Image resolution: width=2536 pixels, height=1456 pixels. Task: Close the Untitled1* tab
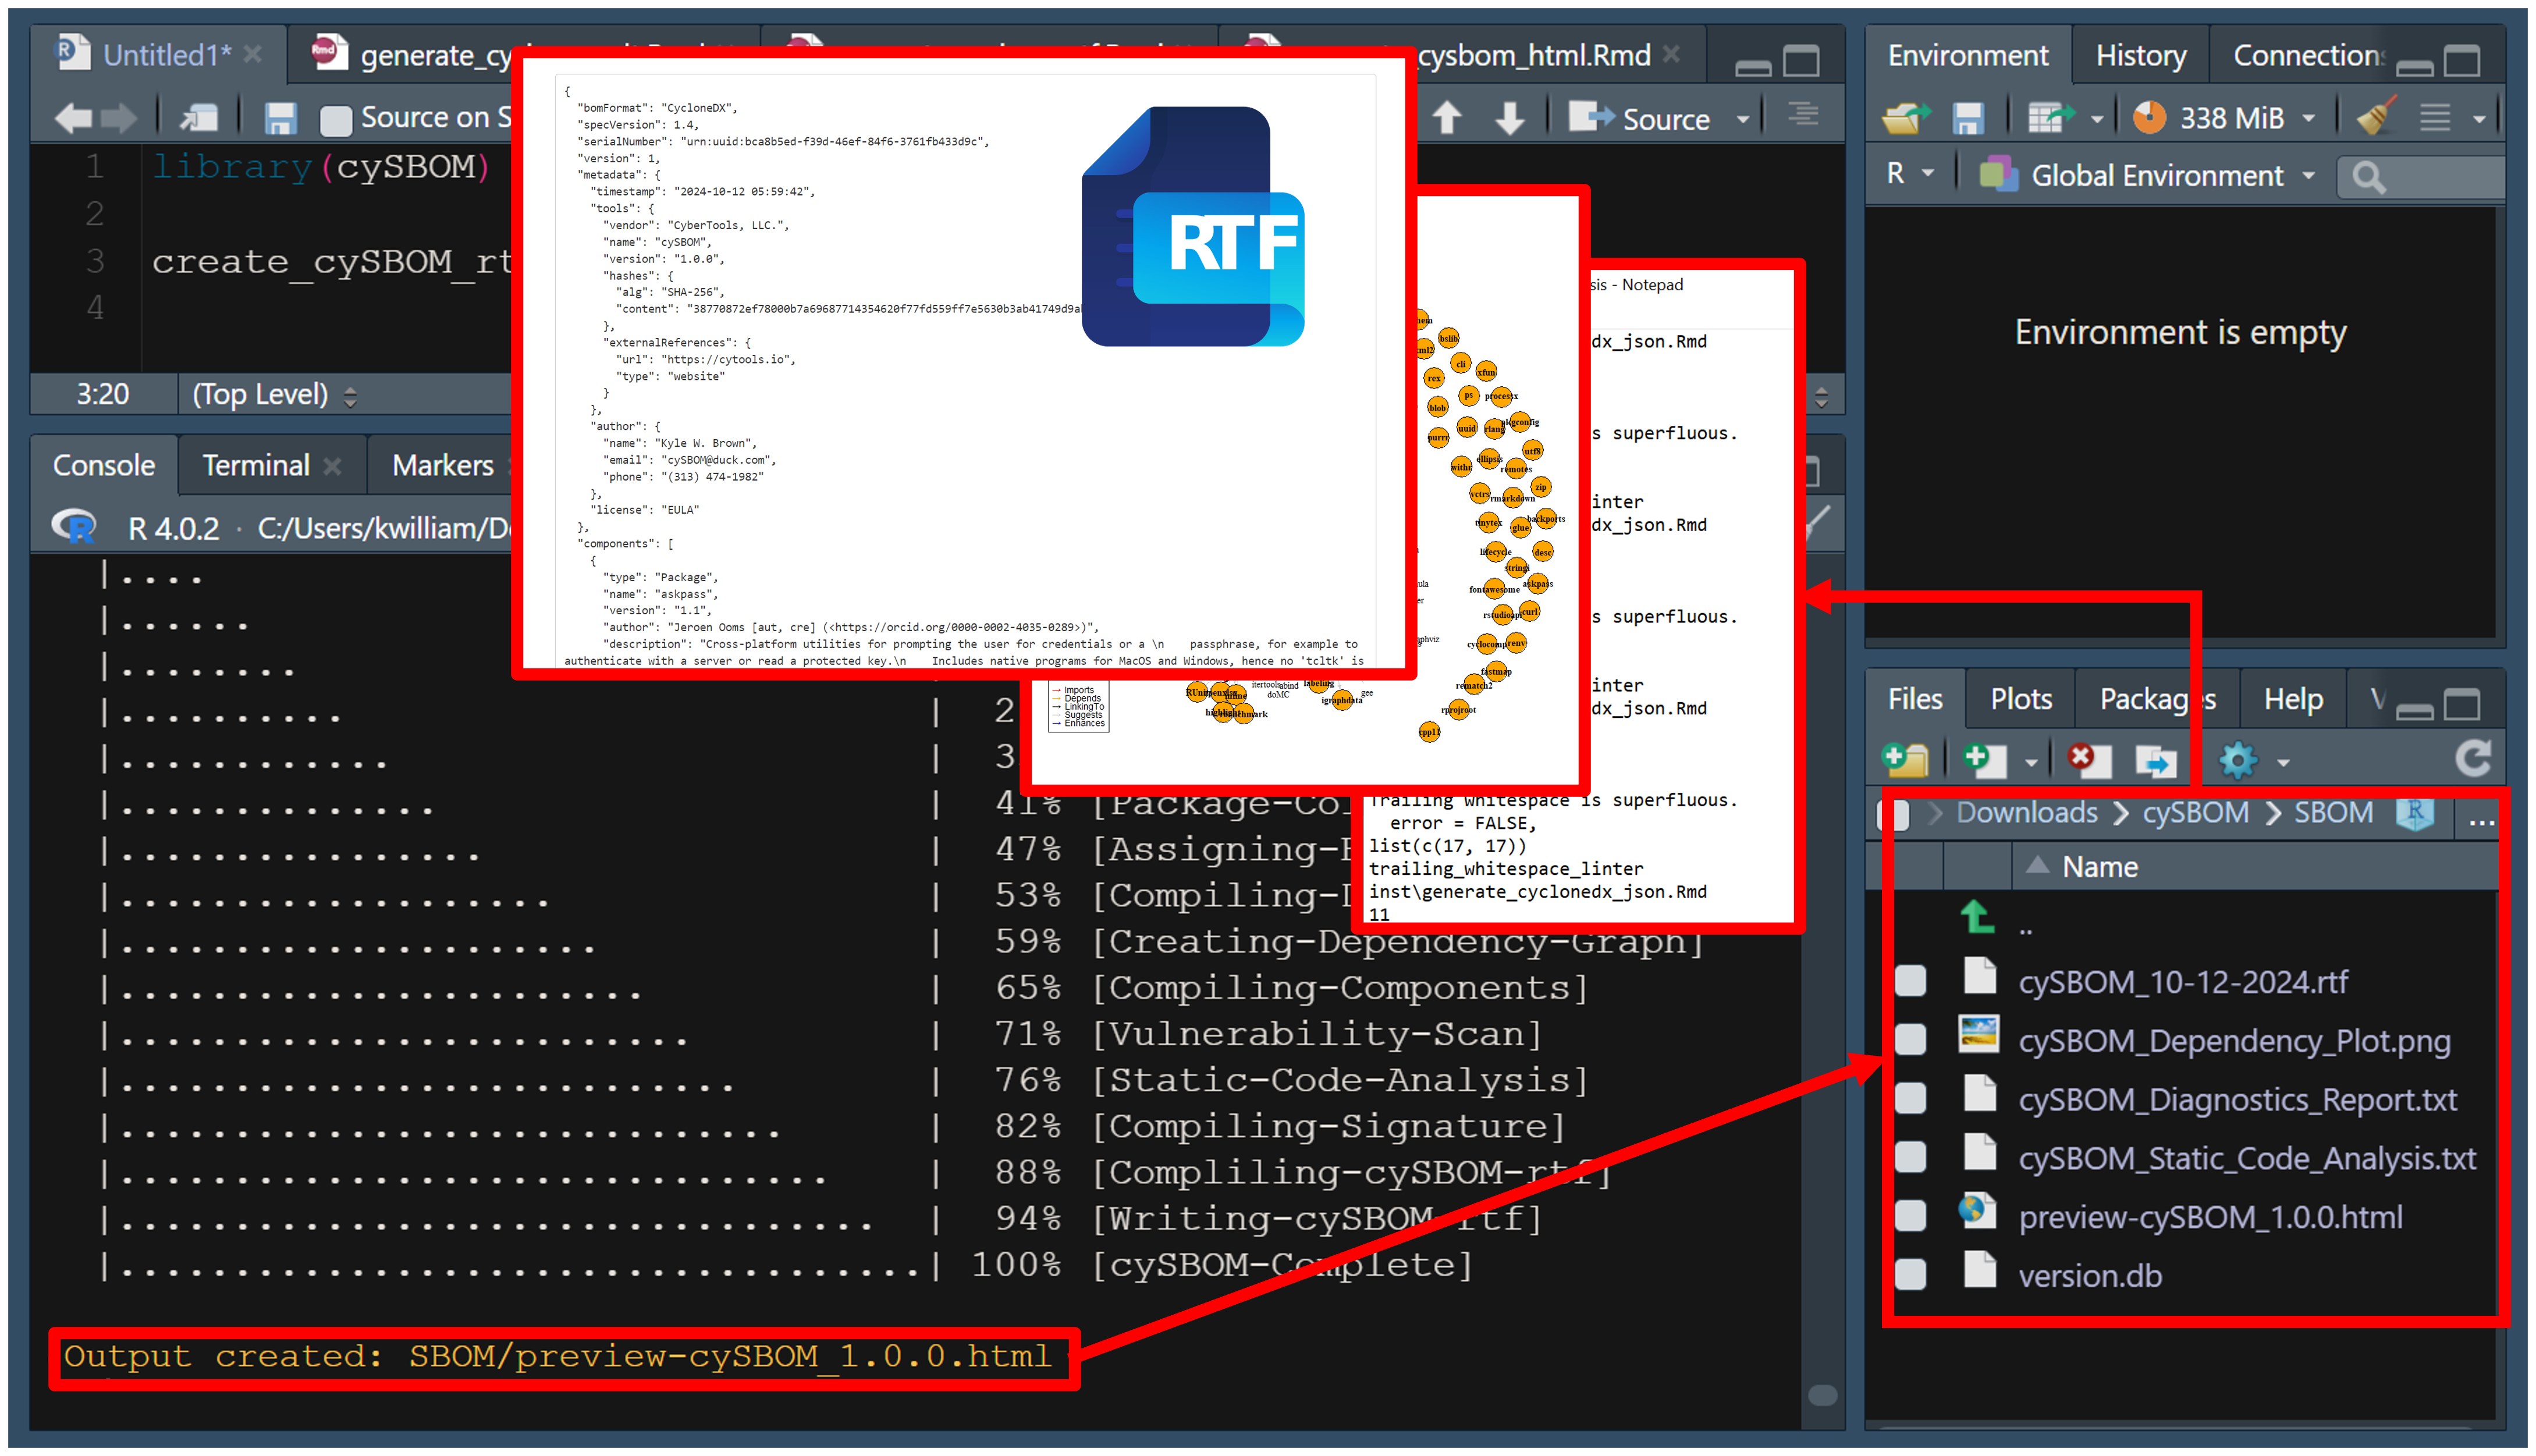pos(252,55)
